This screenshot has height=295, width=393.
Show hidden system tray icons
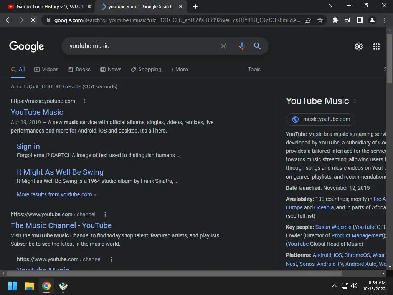coord(334,286)
